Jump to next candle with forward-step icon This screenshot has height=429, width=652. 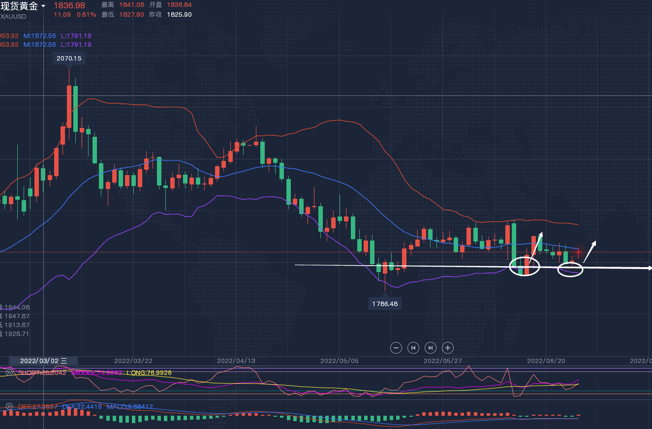pyautogui.click(x=431, y=348)
